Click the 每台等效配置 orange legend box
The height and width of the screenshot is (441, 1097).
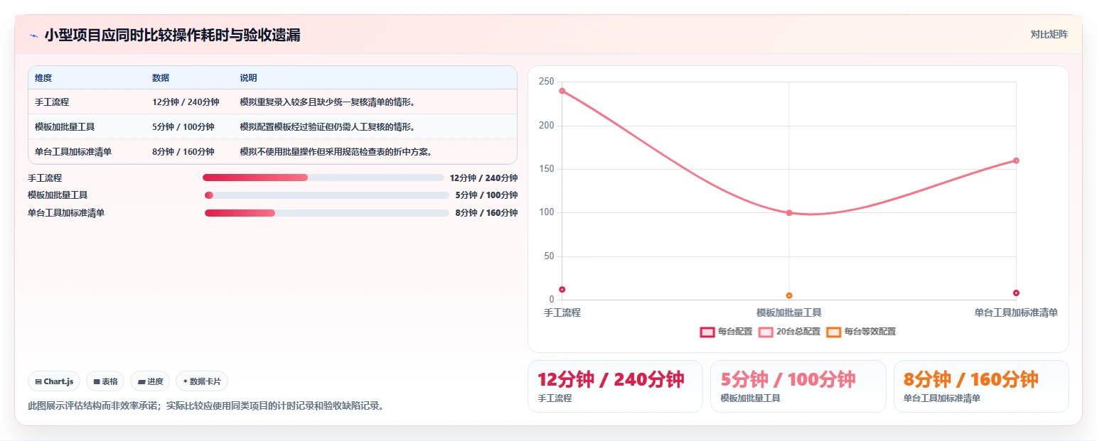(834, 332)
